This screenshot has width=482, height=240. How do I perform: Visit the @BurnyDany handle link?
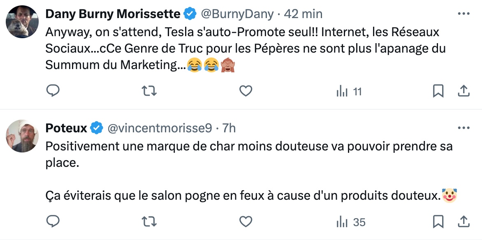coord(236,14)
